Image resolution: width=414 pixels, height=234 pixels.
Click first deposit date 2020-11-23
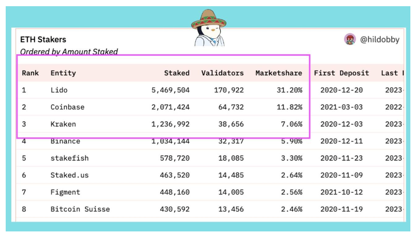click(x=341, y=158)
